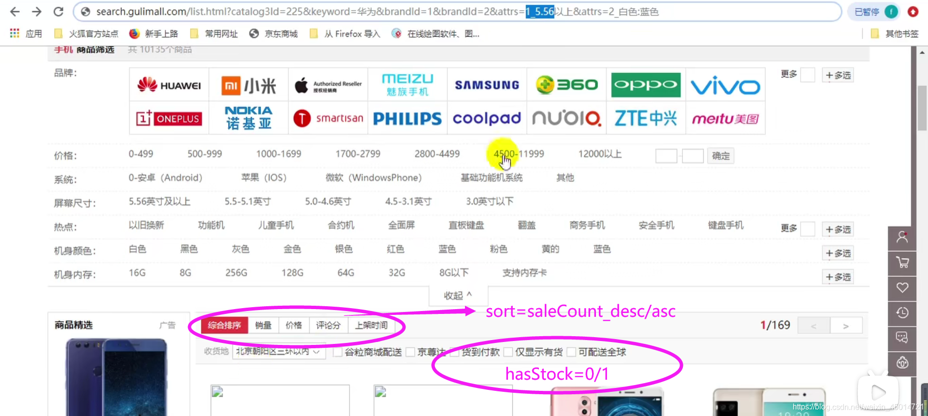Choose the Apple Authorized Reseller brand
The width and height of the screenshot is (928, 416).
tap(328, 85)
